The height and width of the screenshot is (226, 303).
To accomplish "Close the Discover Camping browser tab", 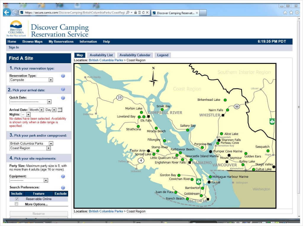I will [197, 13].
